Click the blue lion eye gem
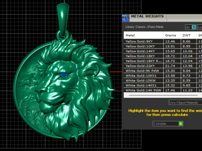 pos(64,75)
